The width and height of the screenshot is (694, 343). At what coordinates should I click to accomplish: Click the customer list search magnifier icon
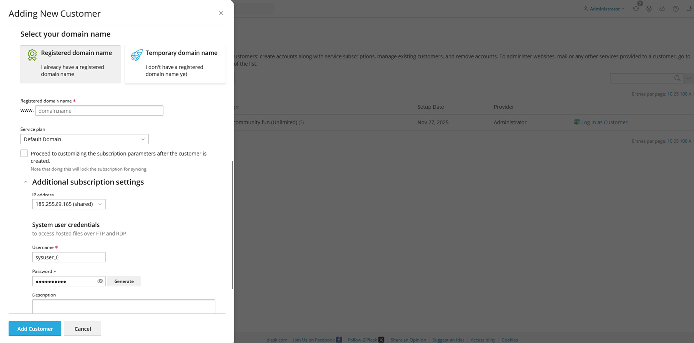pos(677,78)
